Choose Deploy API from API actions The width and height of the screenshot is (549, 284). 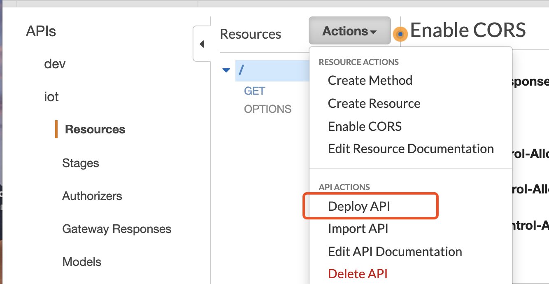pyautogui.click(x=359, y=206)
